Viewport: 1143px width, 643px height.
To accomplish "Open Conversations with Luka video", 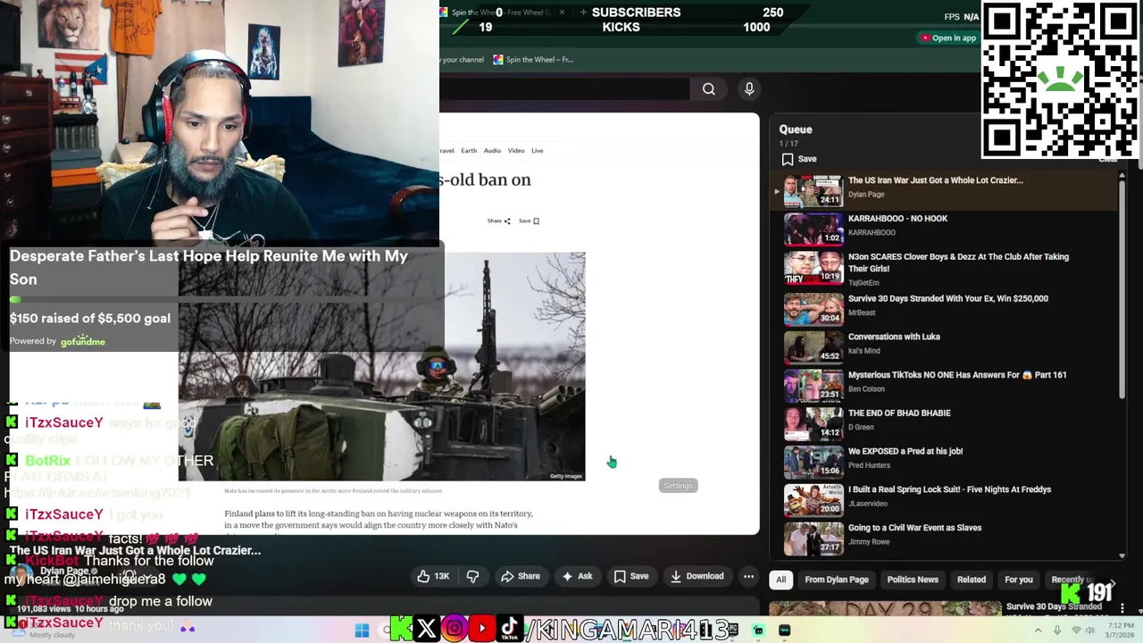I will tap(894, 337).
